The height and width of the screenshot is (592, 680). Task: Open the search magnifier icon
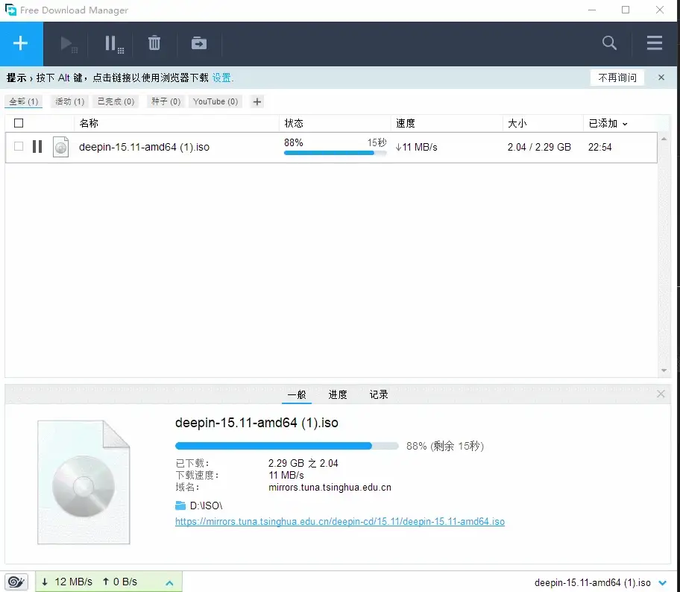pyautogui.click(x=609, y=43)
